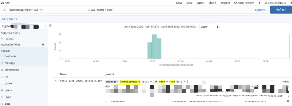The image size is (292, 106).
Task: Open the Inspect panel
Action: coord(225,3)
